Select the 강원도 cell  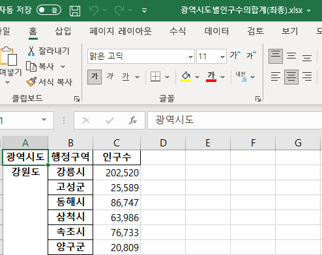[x=25, y=172]
